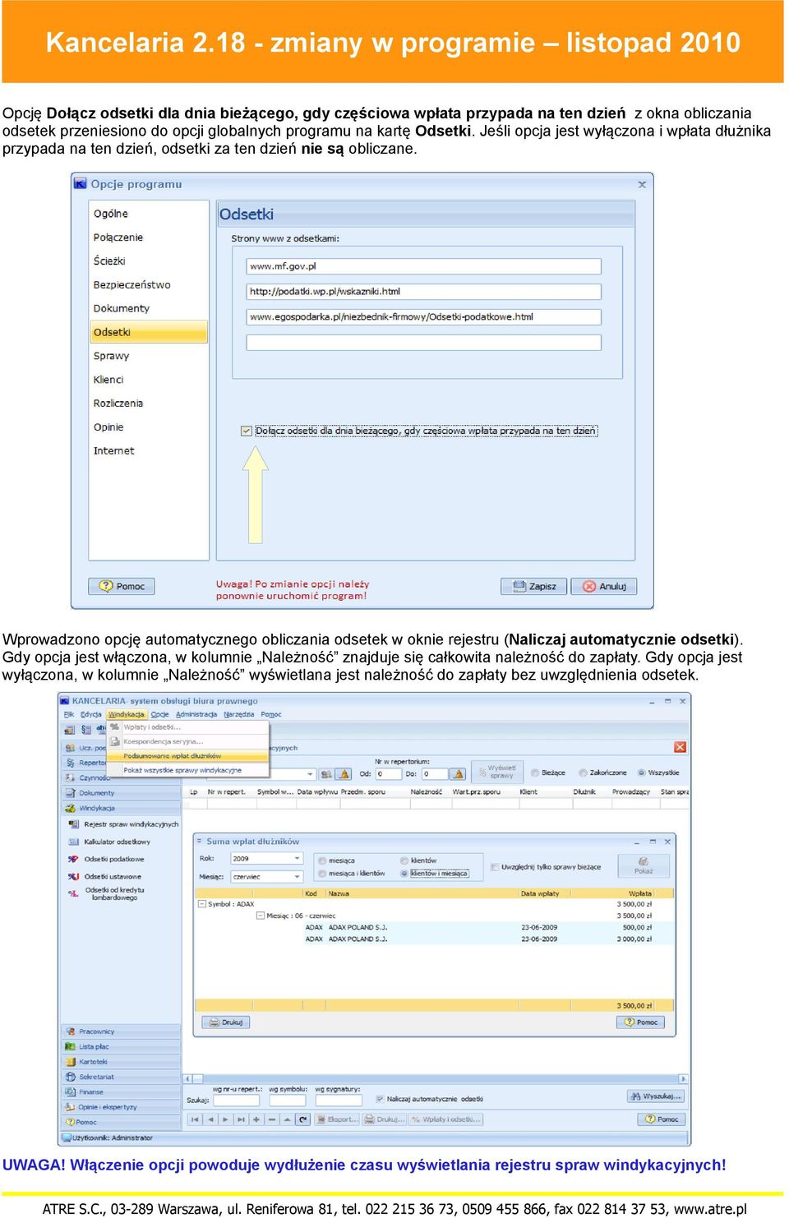Go to last record navigation button
This screenshot has width=789, height=1218.
pyautogui.click(x=241, y=1119)
